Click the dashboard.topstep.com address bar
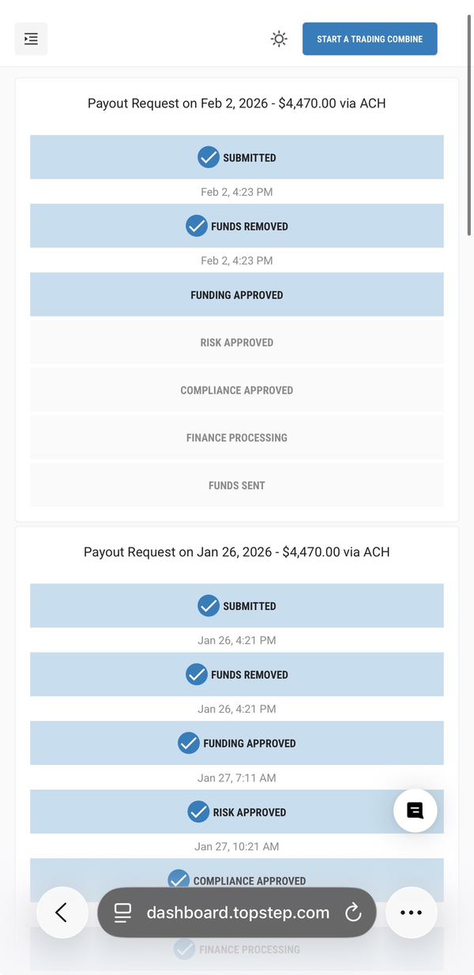 tap(237, 913)
